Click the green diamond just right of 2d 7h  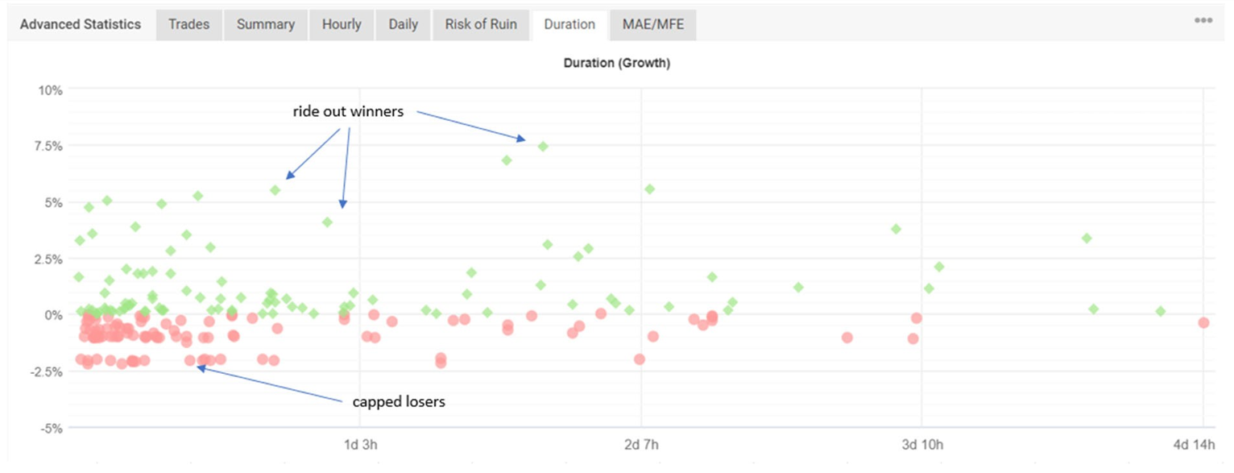[650, 189]
